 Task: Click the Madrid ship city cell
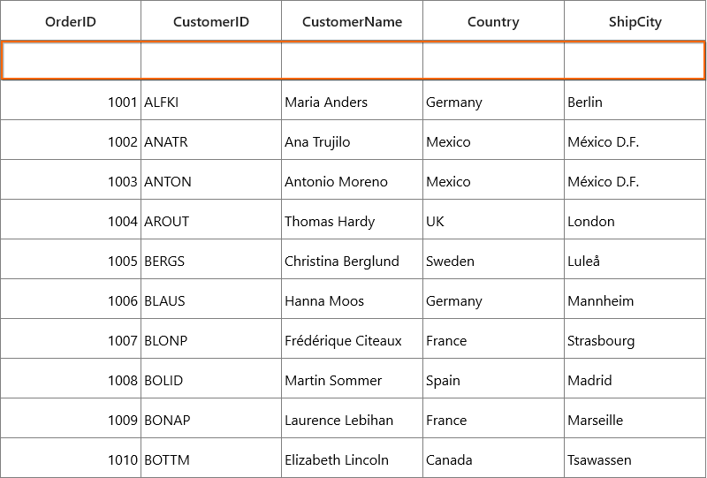(635, 378)
